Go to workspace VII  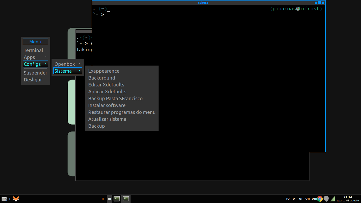(x=308, y=199)
